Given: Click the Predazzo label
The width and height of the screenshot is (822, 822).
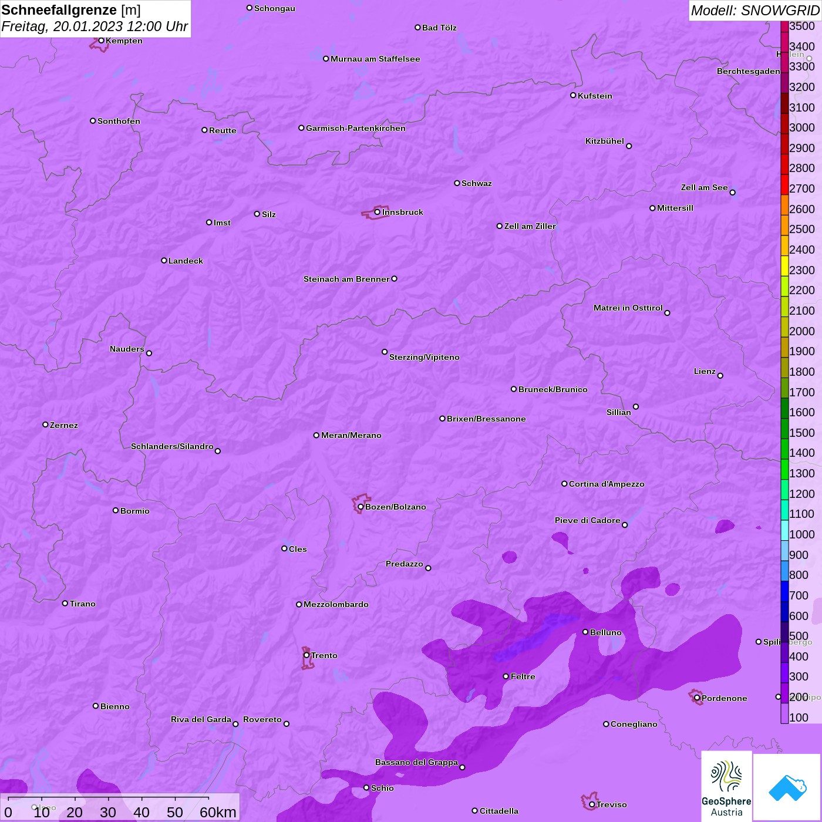Looking at the screenshot, I should (404, 564).
